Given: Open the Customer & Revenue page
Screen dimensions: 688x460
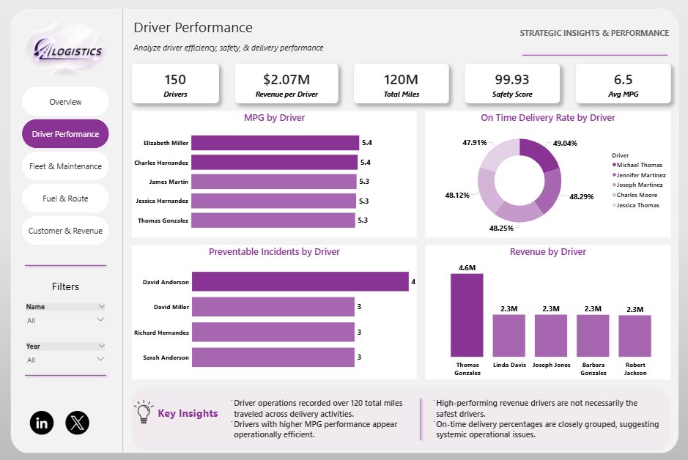Looking at the screenshot, I should (x=65, y=231).
